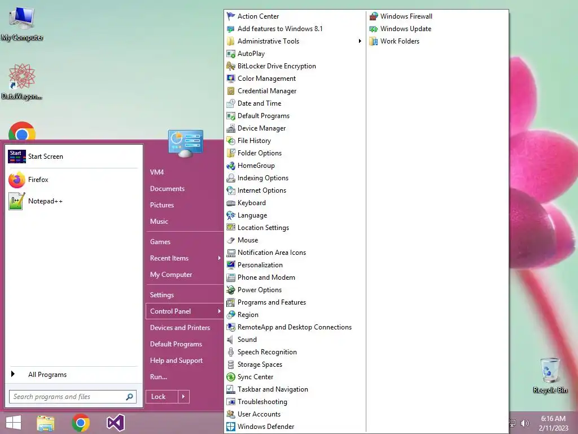Click the volume icon in system tray
The image size is (578, 434).
coord(524,423)
